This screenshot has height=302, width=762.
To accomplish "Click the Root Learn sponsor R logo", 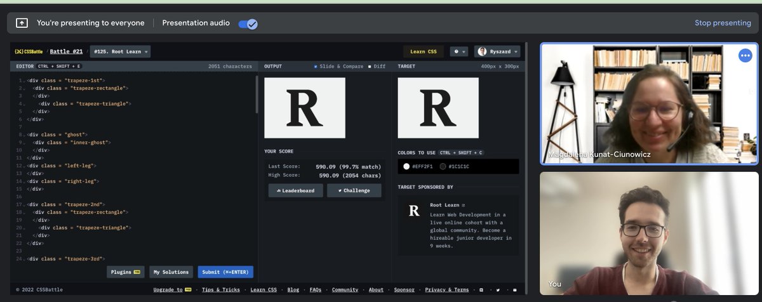I will (x=414, y=211).
